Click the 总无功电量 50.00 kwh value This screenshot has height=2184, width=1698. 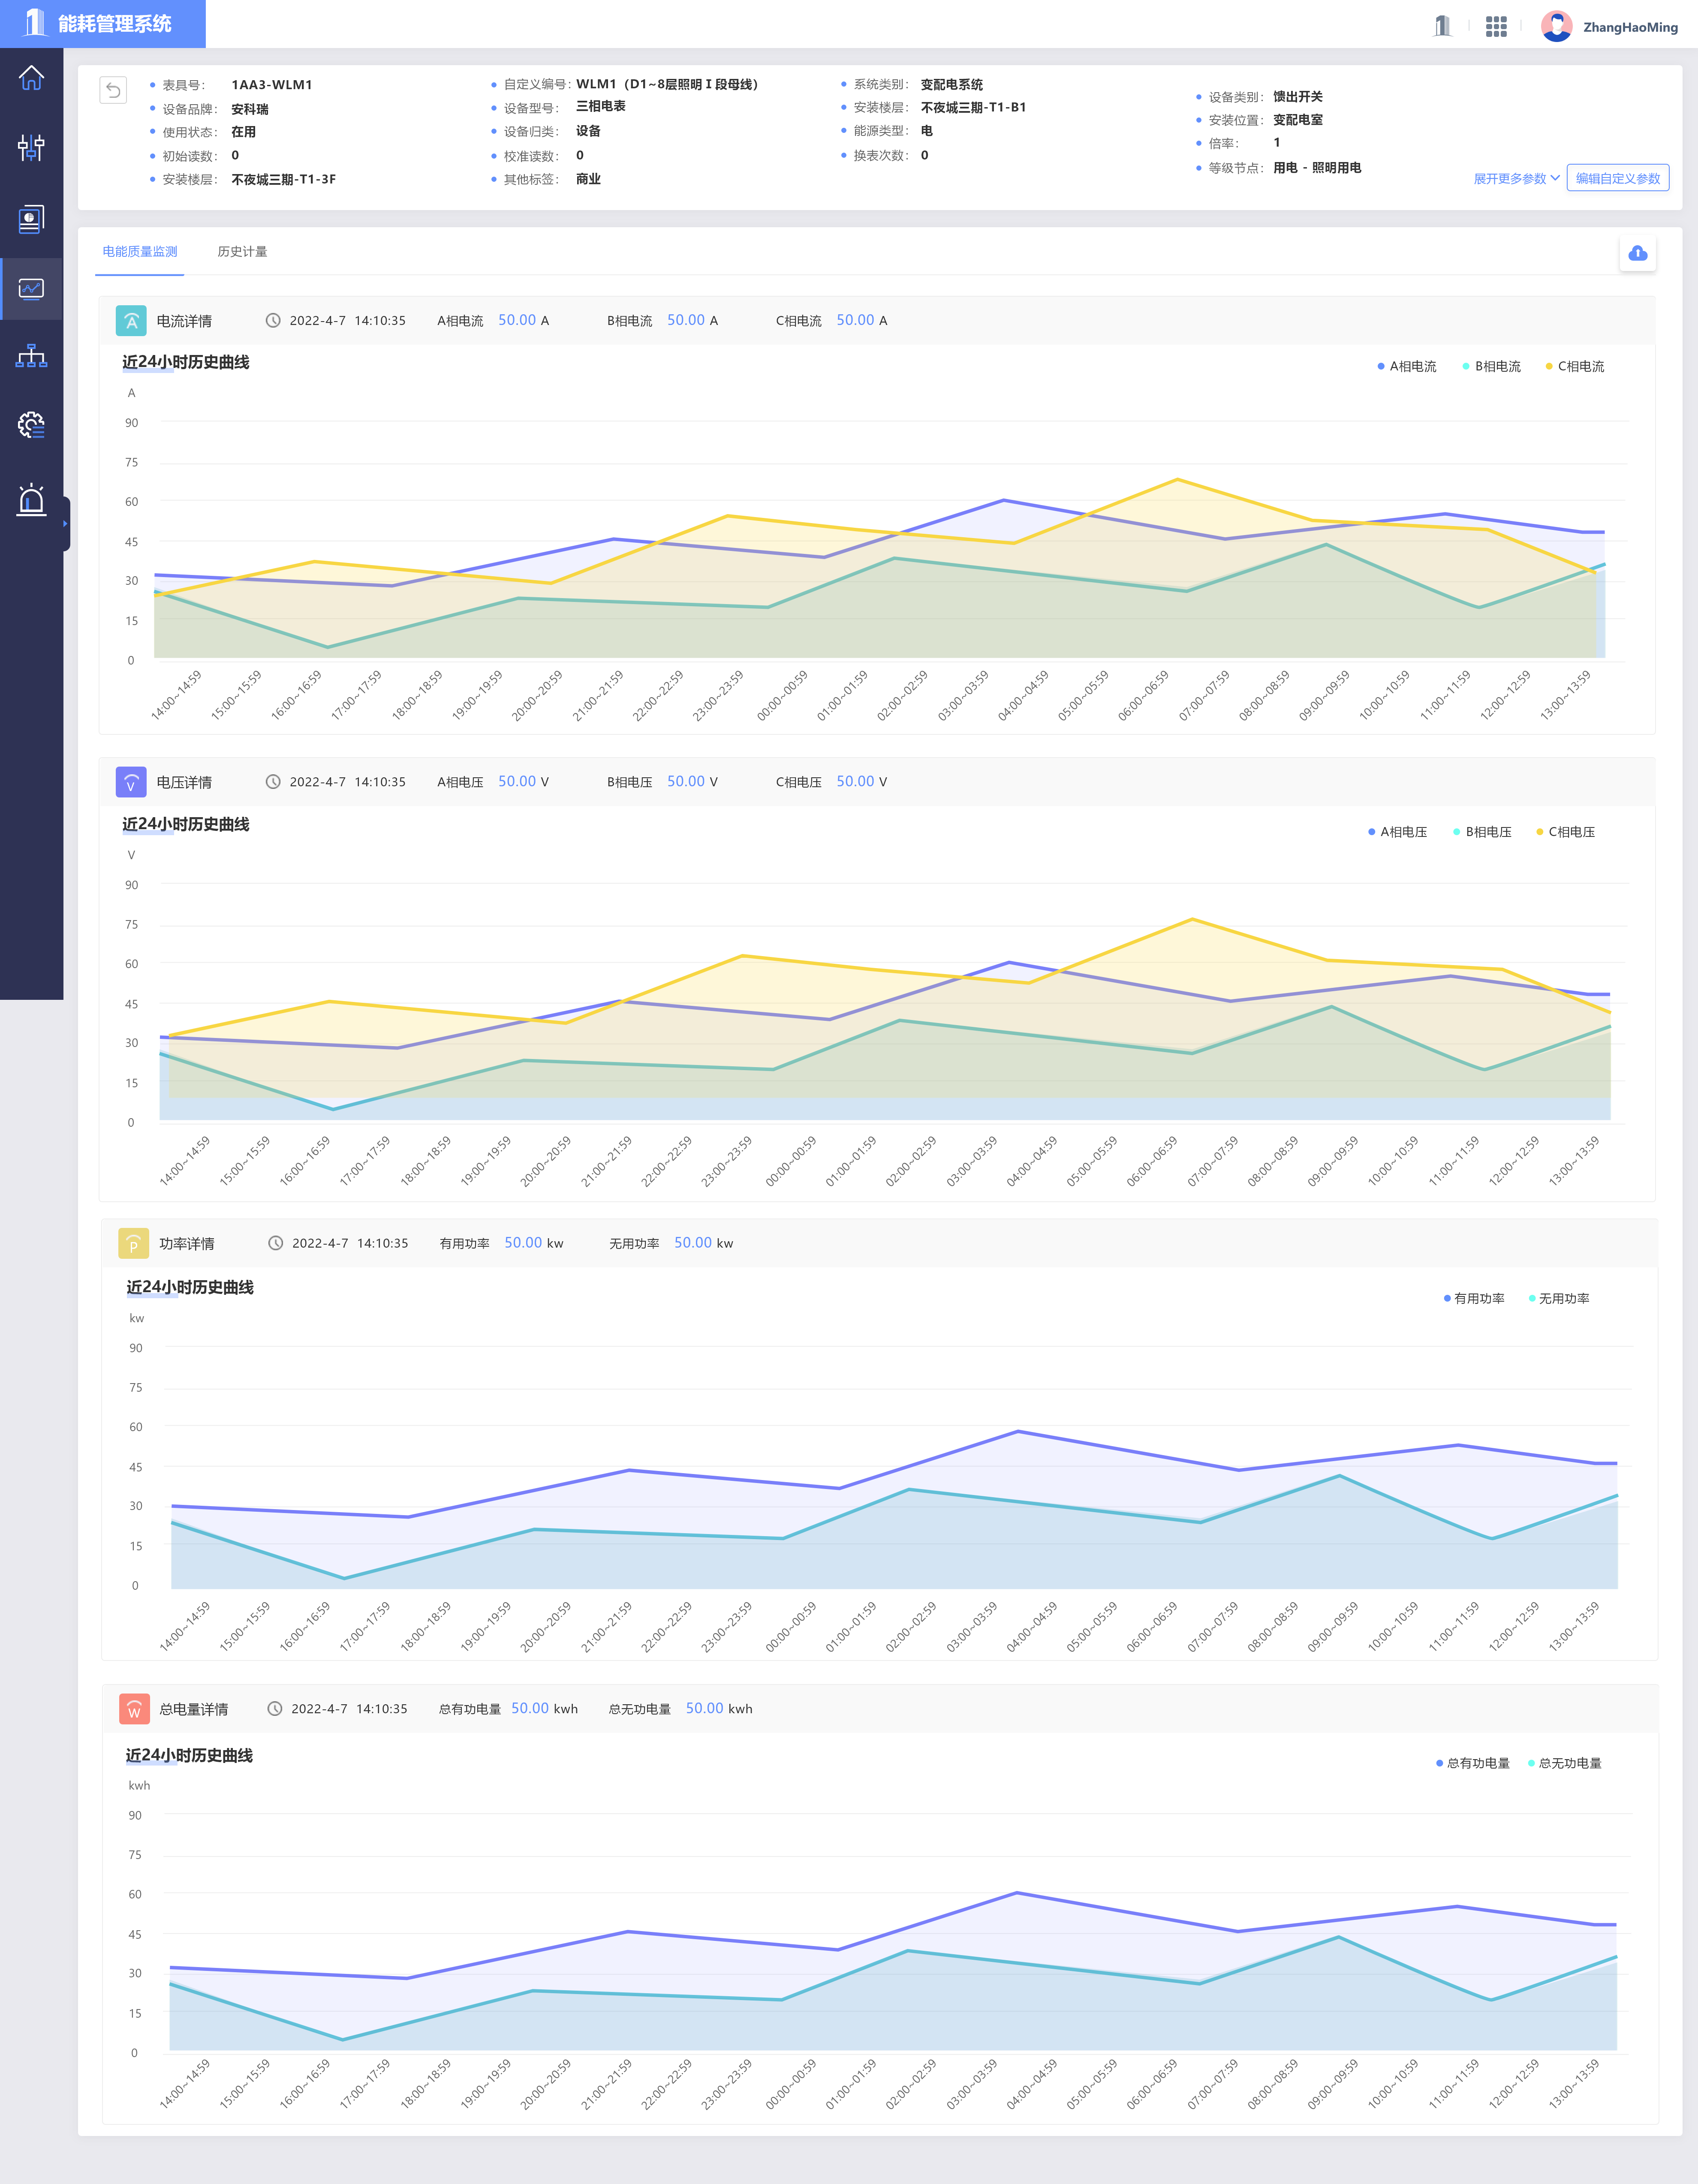coord(719,1708)
